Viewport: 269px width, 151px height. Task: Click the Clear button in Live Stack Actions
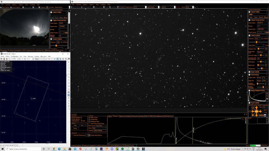click(75, 125)
